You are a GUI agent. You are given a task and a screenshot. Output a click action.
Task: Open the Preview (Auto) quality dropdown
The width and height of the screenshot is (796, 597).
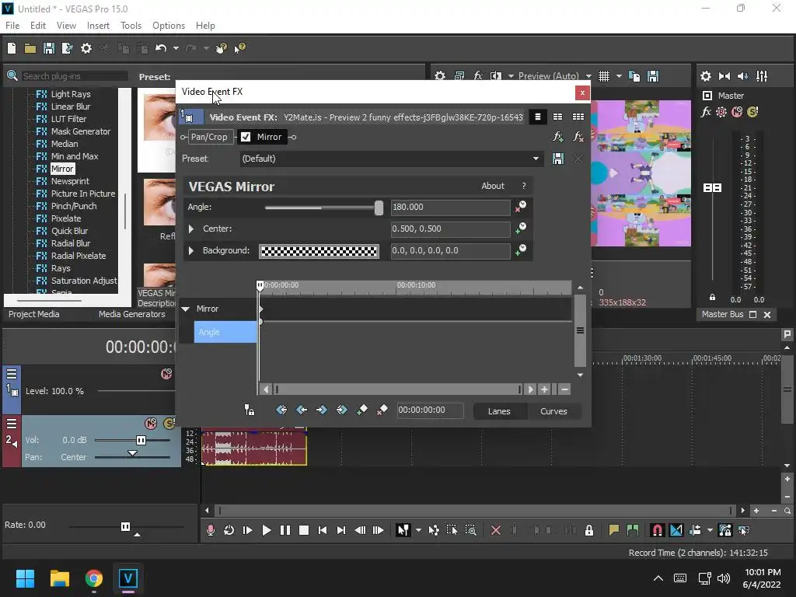point(588,76)
